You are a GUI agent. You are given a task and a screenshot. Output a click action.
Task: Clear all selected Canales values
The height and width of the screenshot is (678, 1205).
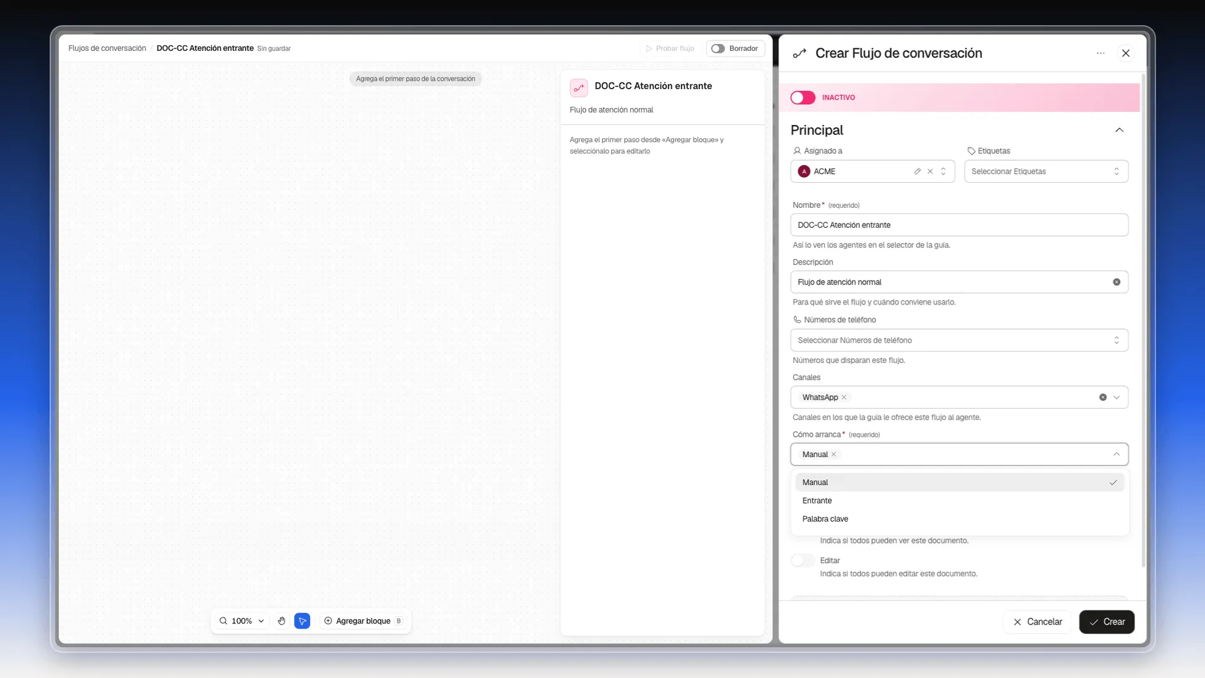(x=1103, y=397)
